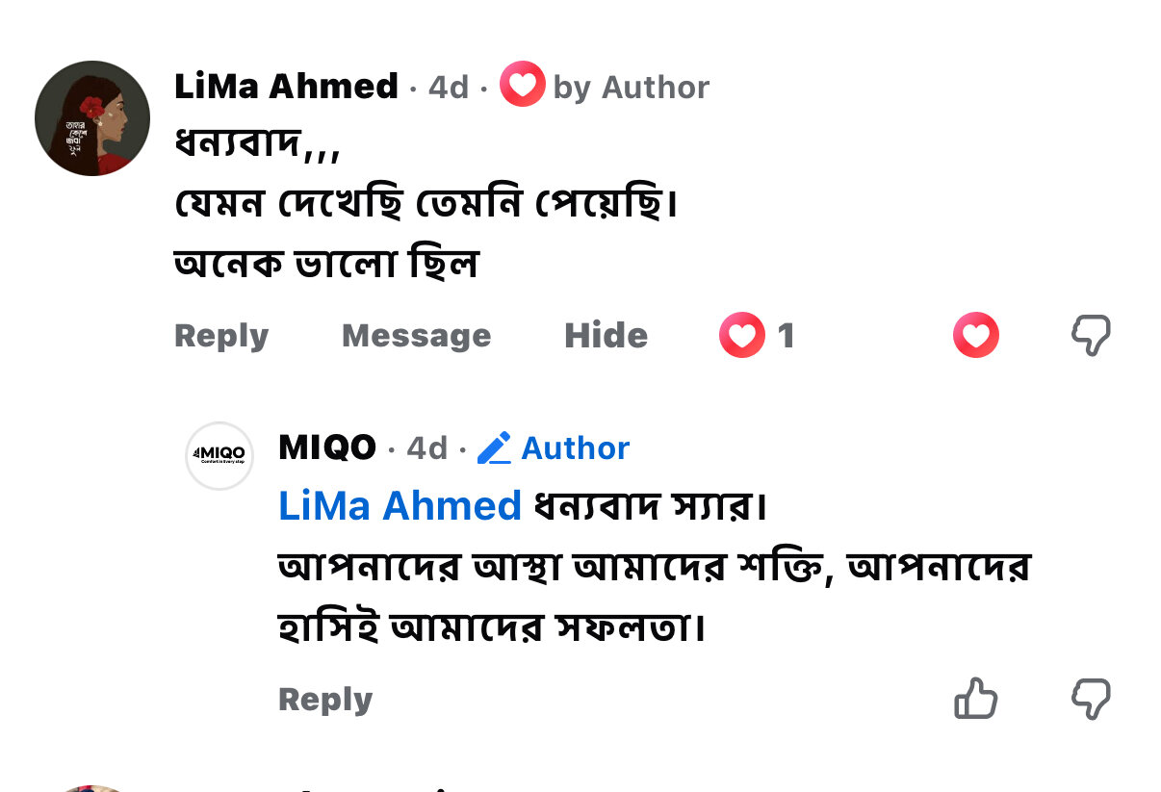This screenshot has height=792, width=1161.
Task: Click the "by Author" label on LiMa's comment
Action: (x=631, y=88)
